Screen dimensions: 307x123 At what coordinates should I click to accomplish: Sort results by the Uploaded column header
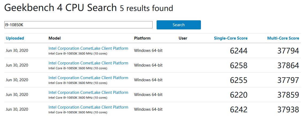[15, 38]
